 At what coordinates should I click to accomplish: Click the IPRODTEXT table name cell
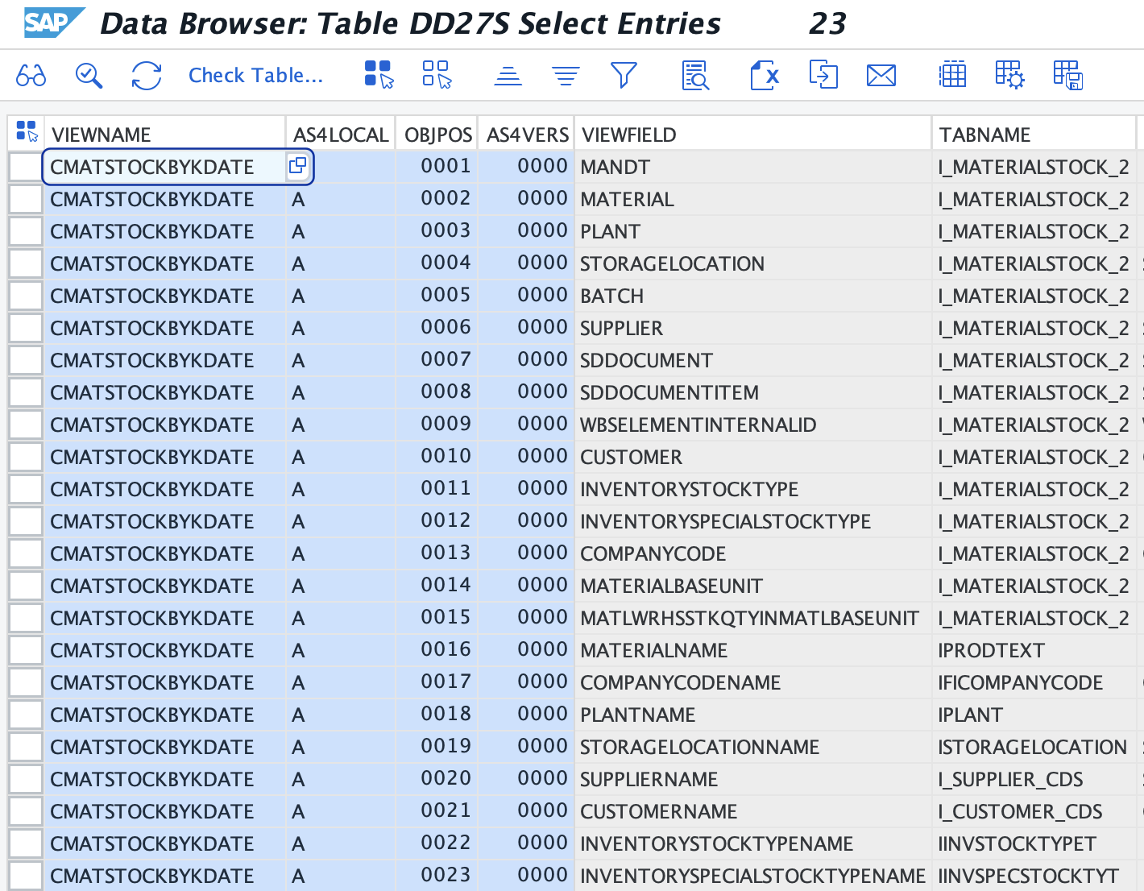pos(1034,650)
